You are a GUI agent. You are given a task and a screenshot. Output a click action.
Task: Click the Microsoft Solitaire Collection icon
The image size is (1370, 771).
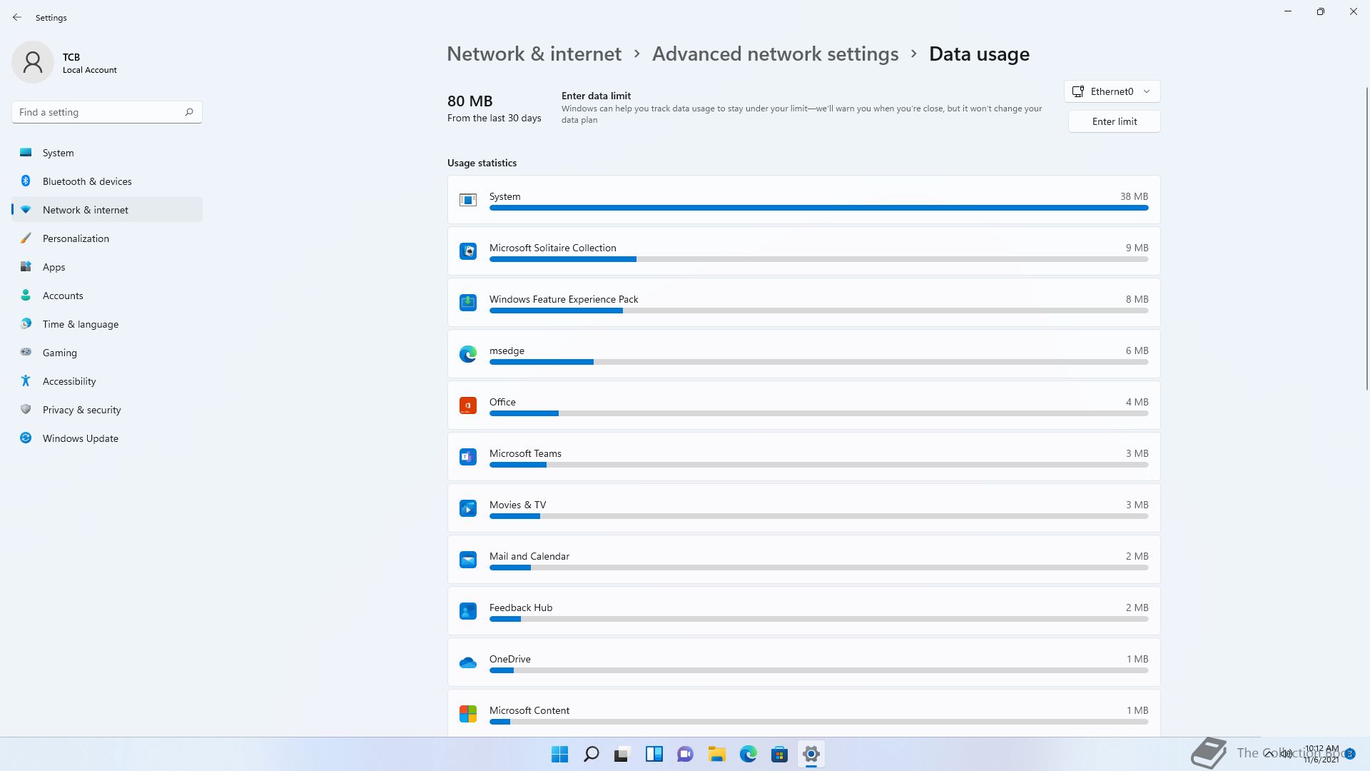468,251
